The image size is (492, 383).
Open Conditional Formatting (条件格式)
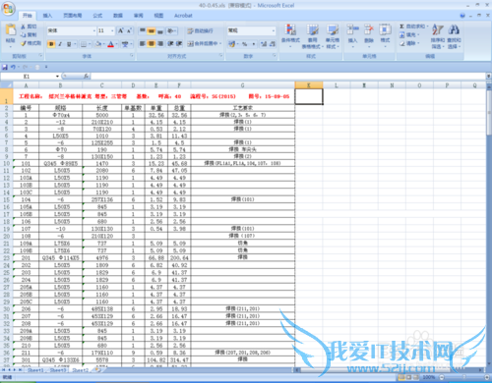click(x=290, y=35)
